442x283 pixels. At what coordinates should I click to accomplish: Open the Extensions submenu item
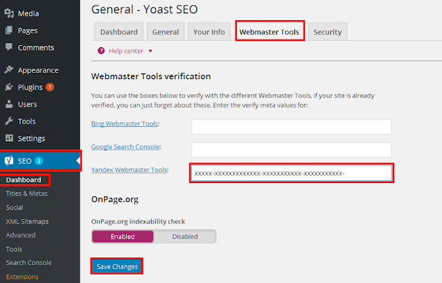(x=22, y=277)
